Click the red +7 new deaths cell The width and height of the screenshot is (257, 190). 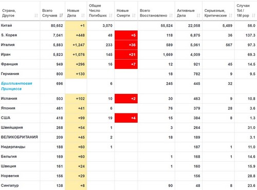click(126, 64)
